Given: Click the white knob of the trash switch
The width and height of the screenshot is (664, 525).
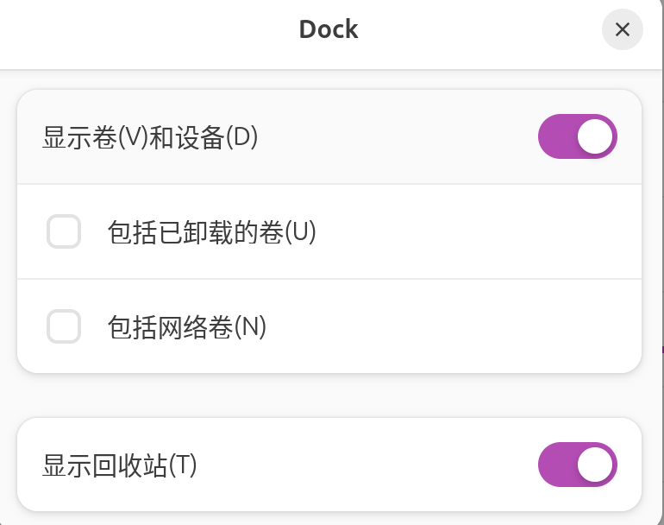Looking at the screenshot, I should (595, 465).
